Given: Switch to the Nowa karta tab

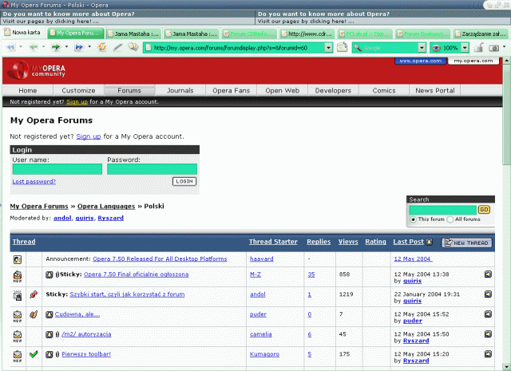Looking at the screenshot, I should click(x=22, y=33).
